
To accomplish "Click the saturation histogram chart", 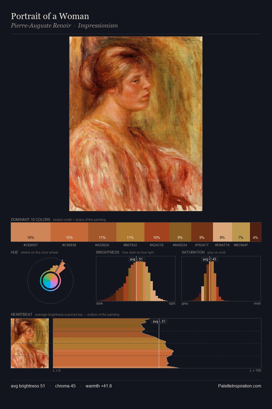I will (x=221, y=279).
